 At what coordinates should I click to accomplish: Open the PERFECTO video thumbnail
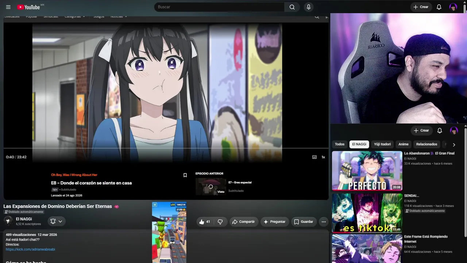coord(367,171)
